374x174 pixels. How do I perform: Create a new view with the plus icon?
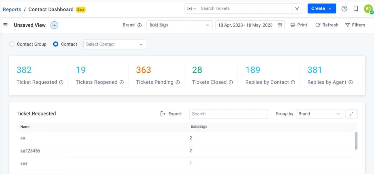click(x=54, y=25)
